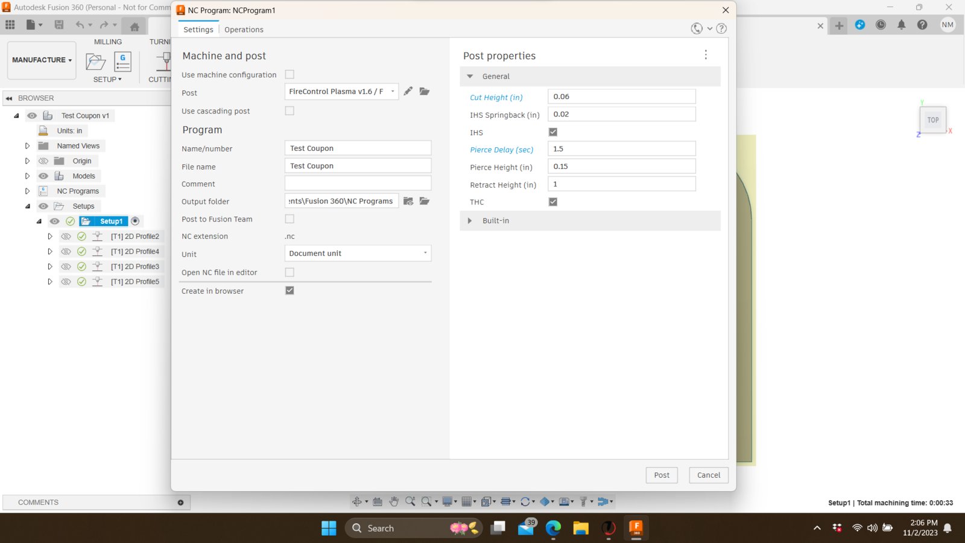Click the Post button
Image resolution: width=965 pixels, height=543 pixels.
(x=662, y=475)
